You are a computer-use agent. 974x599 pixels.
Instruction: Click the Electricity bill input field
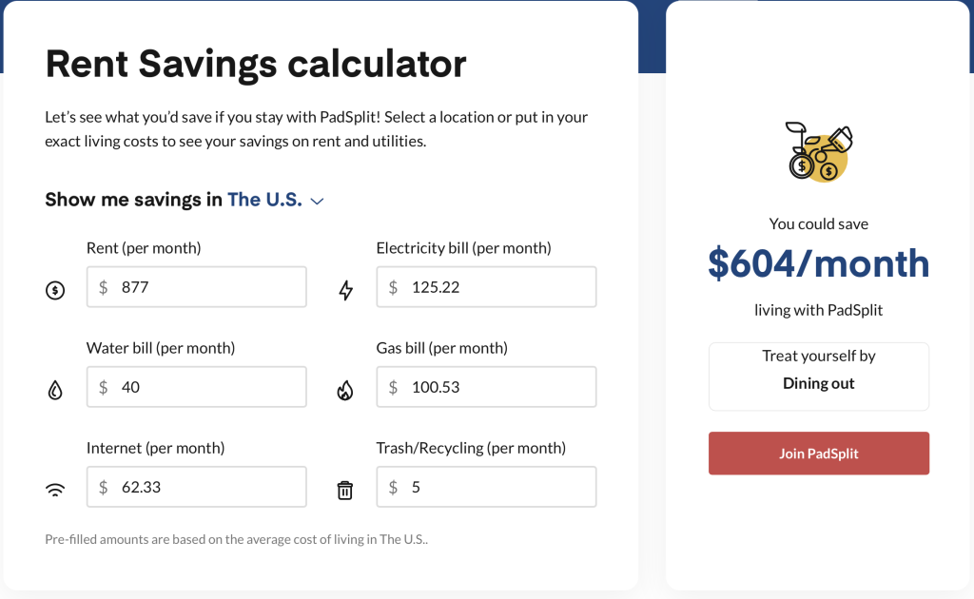499,286
